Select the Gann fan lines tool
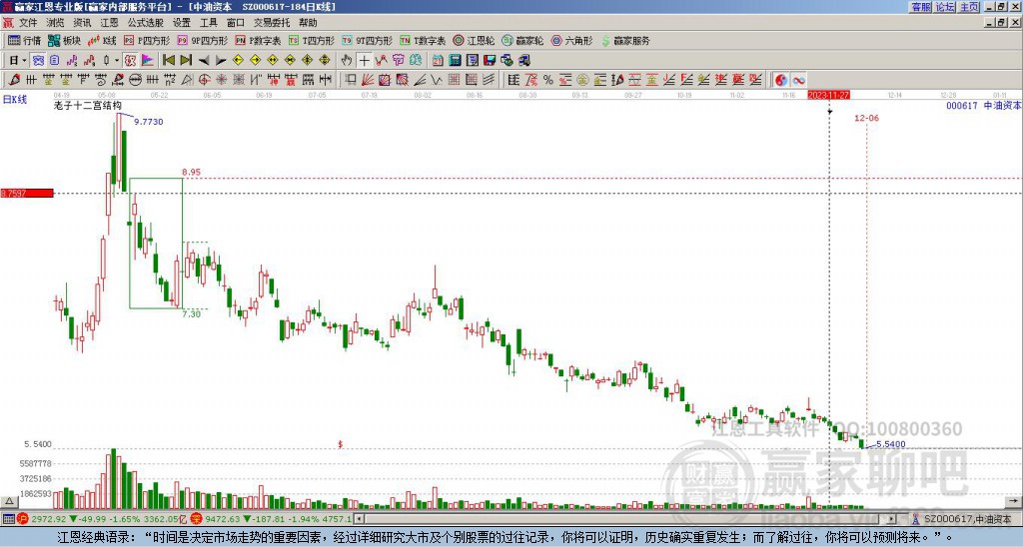The width and height of the screenshot is (1023, 547). click(x=368, y=80)
